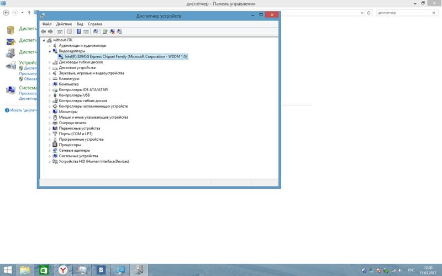Click the Контроллеры USB plug icon
The width and height of the screenshot is (442, 276).
55,95
